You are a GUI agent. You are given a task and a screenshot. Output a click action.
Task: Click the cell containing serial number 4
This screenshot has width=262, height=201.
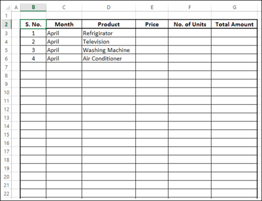[33, 58]
